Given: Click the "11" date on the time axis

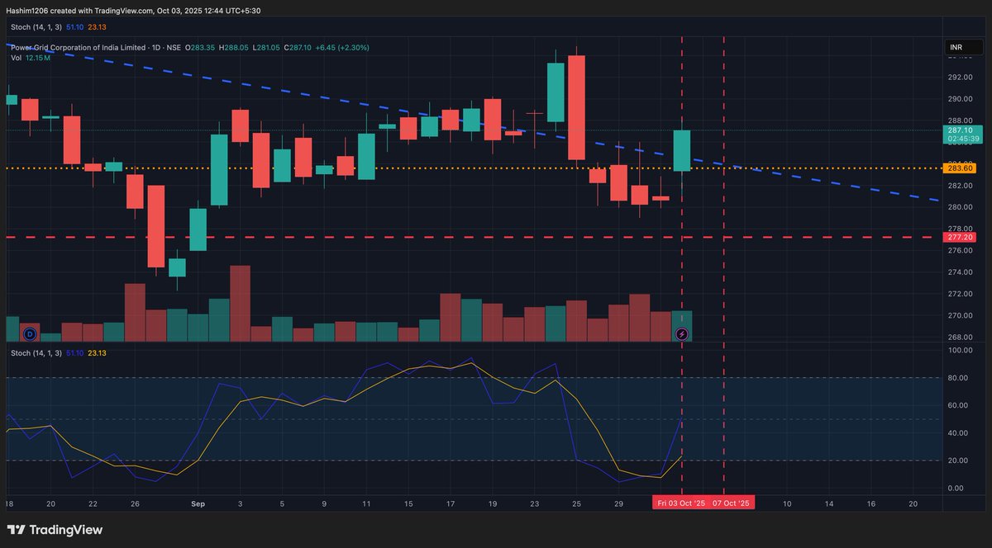Looking at the screenshot, I should tap(366, 503).
